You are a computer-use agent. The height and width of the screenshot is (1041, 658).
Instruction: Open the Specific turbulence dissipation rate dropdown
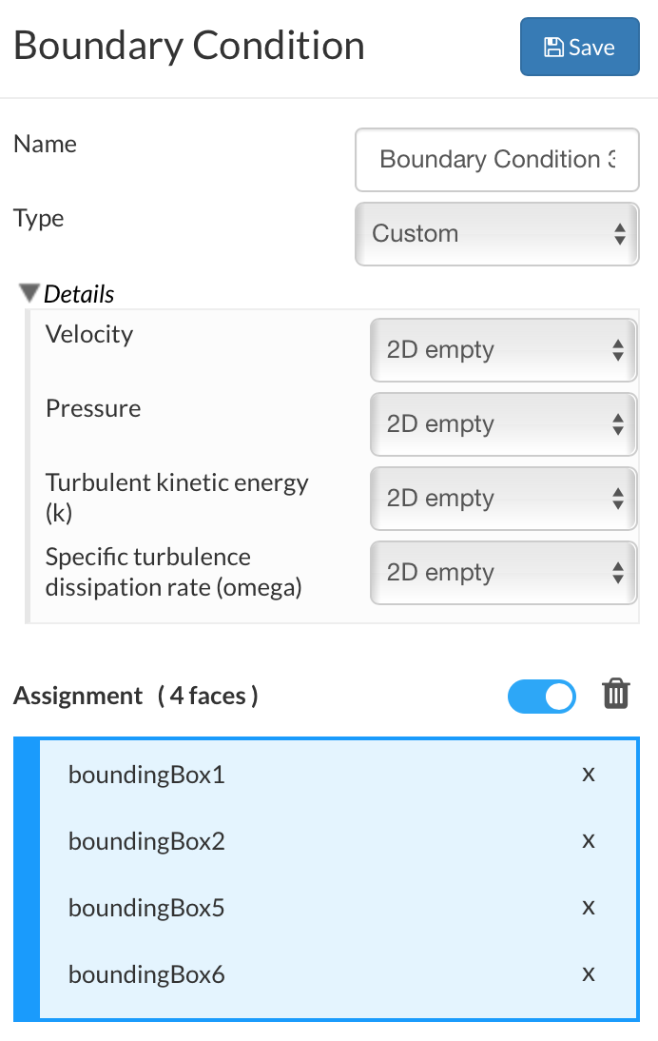click(x=503, y=572)
